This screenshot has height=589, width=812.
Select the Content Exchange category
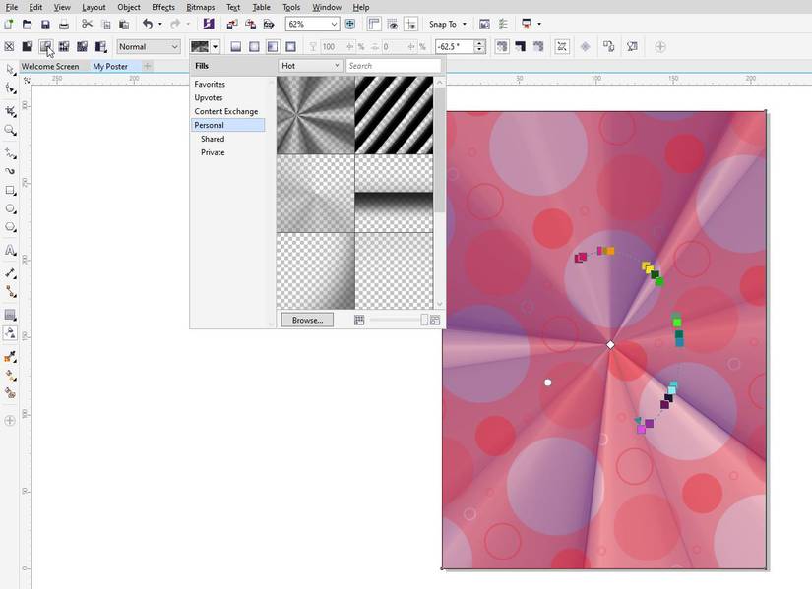[225, 111]
